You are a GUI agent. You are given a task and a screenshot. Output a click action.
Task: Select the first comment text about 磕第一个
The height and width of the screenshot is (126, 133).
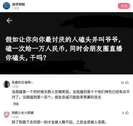(71, 94)
